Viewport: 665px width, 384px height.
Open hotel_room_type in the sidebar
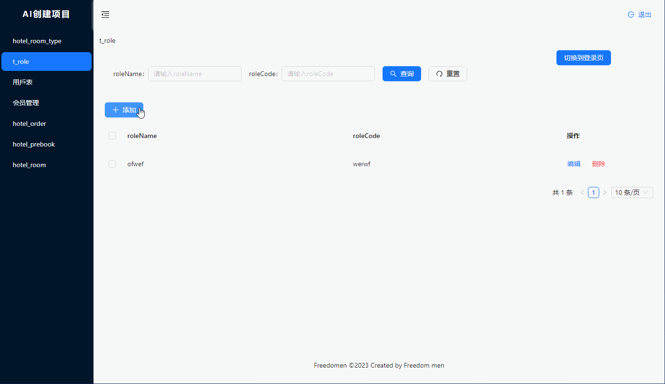tap(47, 41)
